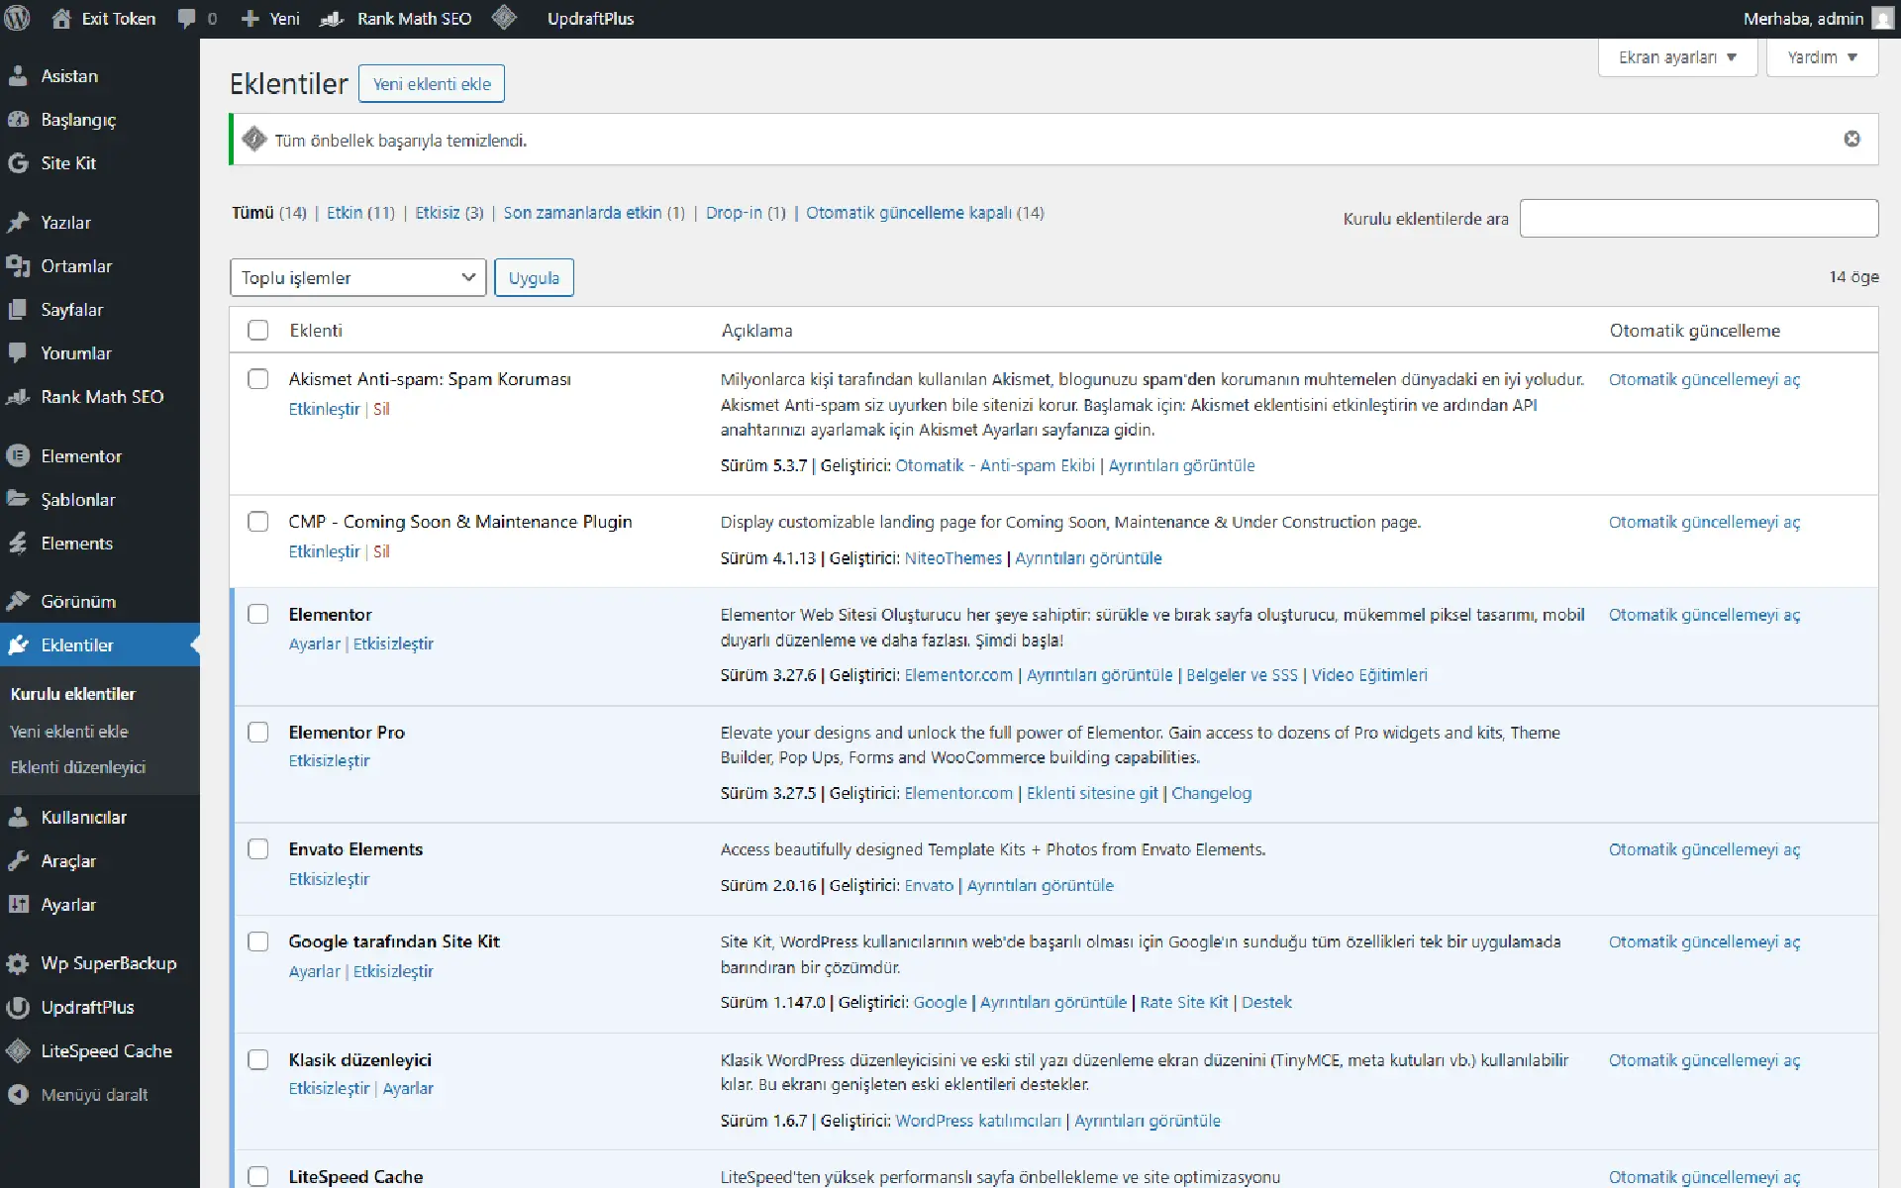This screenshot has height=1188, width=1901.
Task: Click the home icon beside Exit Token
Action: click(x=61, y=18)
